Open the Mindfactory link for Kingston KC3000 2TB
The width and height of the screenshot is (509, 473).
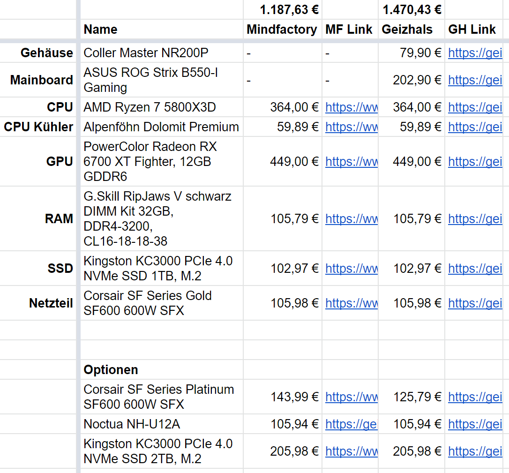tap(351, 451)
